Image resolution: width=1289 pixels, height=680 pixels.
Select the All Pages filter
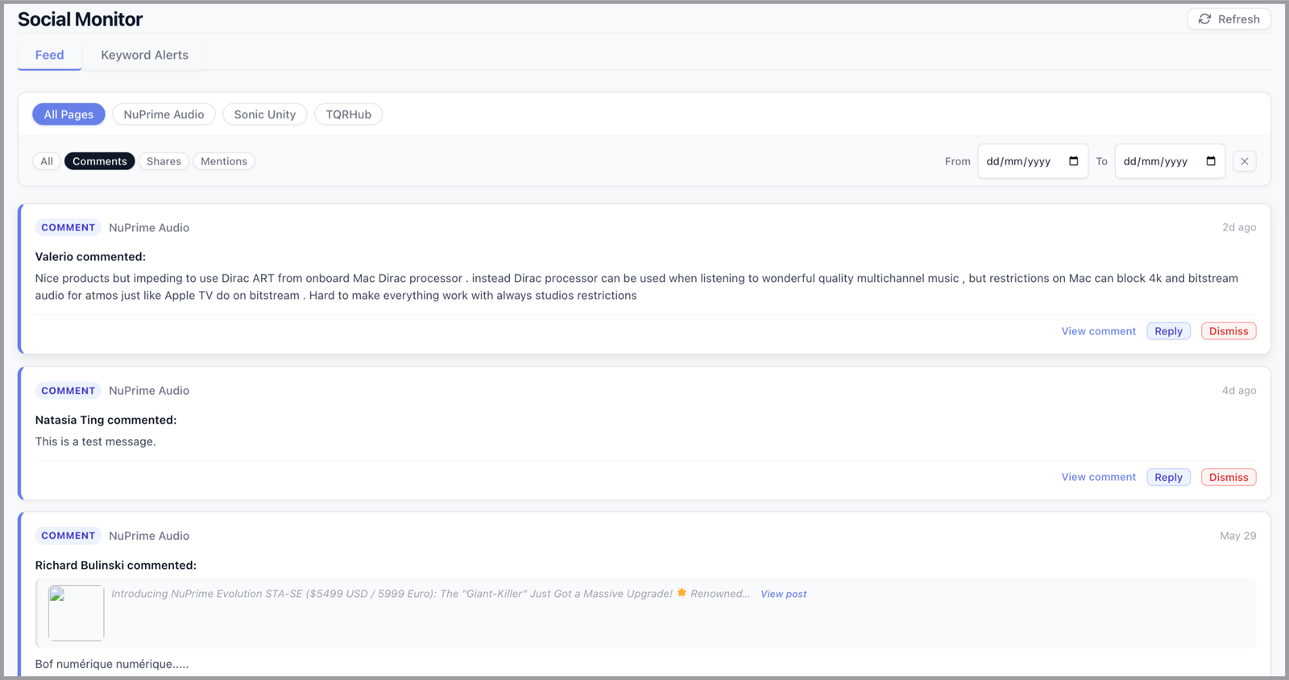tap(68, 114)
